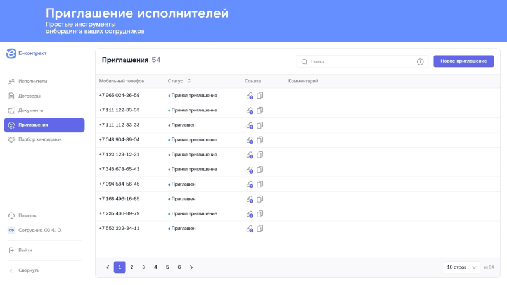Open link icon for +7 111 122-33-33
507x285 pixels.
point(250,110)
